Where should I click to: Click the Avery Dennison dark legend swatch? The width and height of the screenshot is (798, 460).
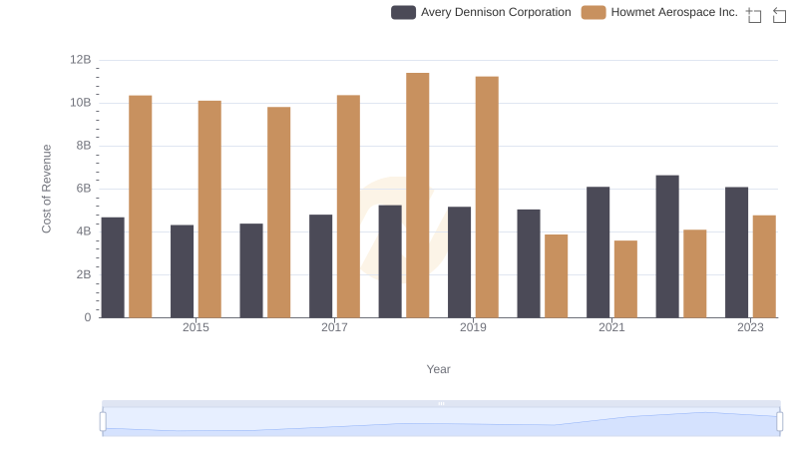click(404, 12)
